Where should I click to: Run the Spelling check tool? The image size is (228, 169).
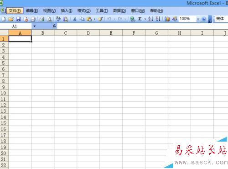[58, 19]
